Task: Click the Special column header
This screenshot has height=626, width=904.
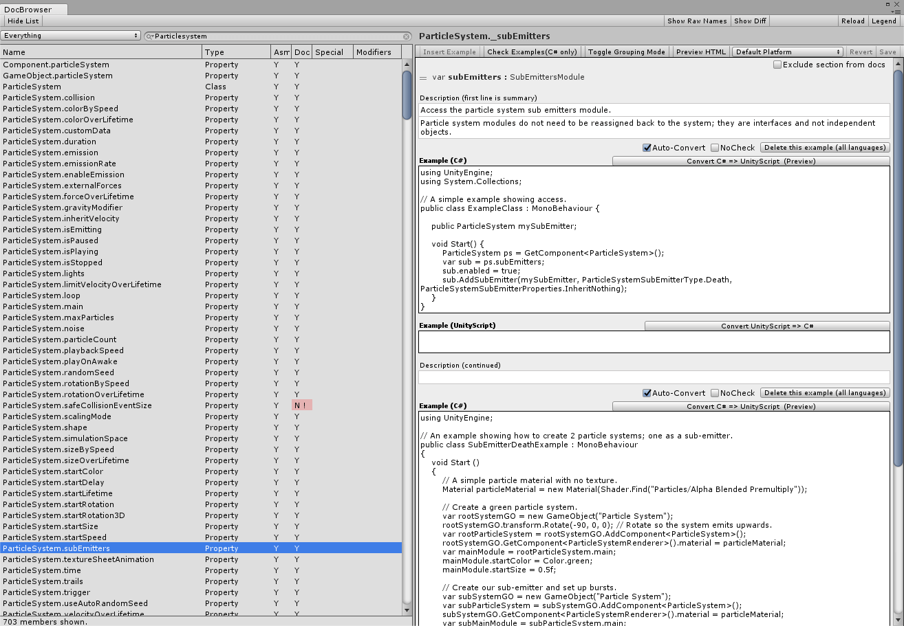Action: 333,52
